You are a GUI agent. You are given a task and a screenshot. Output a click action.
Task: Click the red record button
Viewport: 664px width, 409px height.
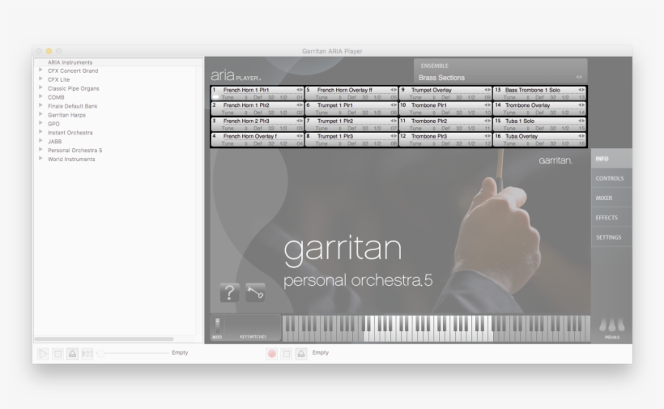coord(272,354)
